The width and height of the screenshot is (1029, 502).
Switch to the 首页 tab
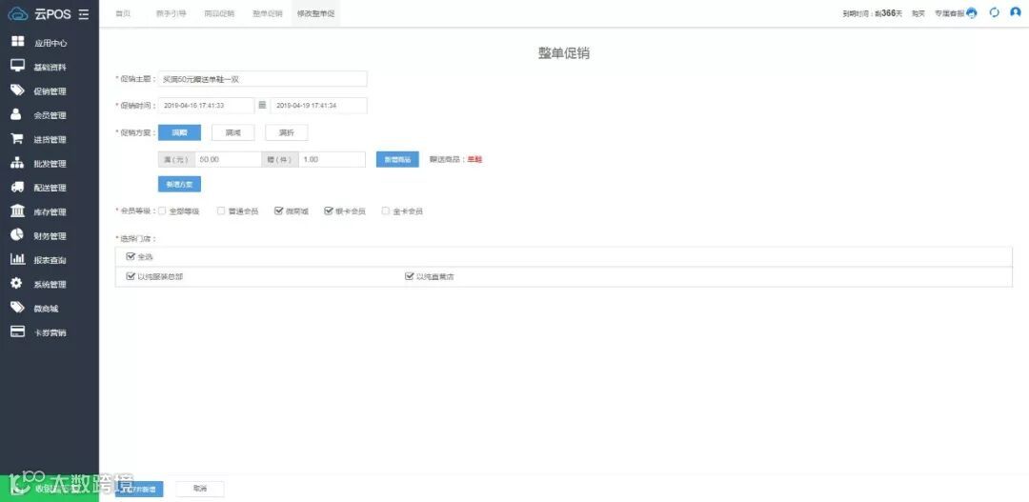point(123,13)
